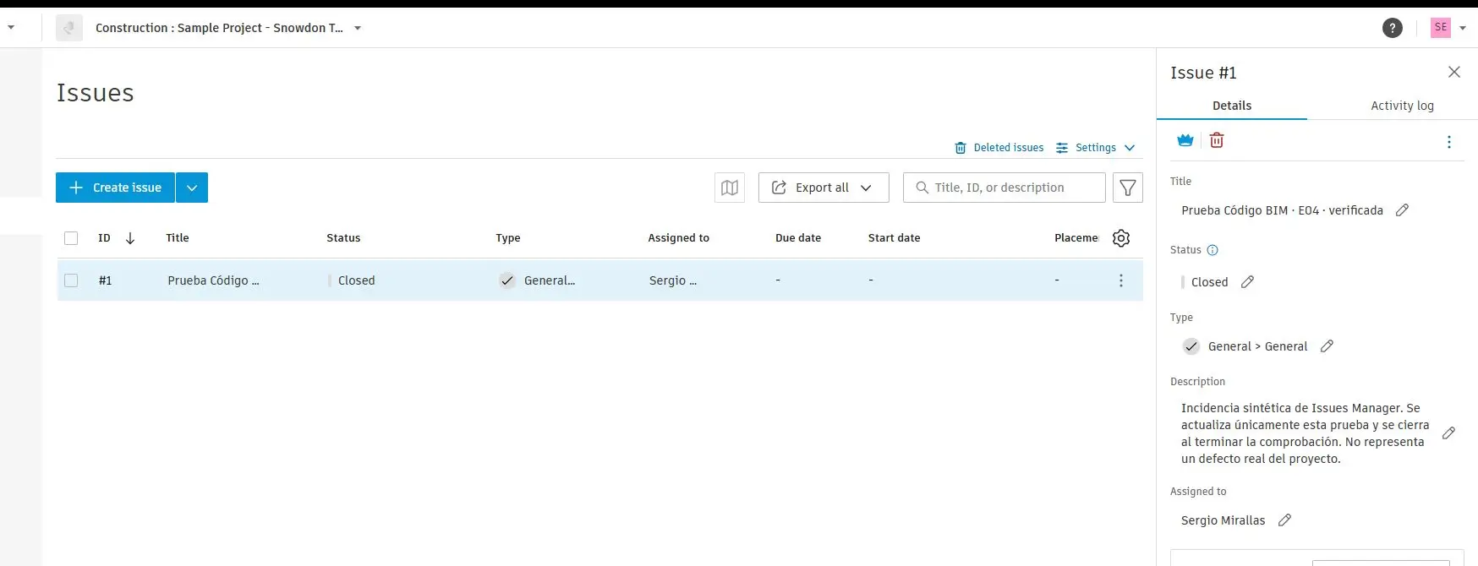
Task: Click the Assigned to column header
Action: click(678, 238)
